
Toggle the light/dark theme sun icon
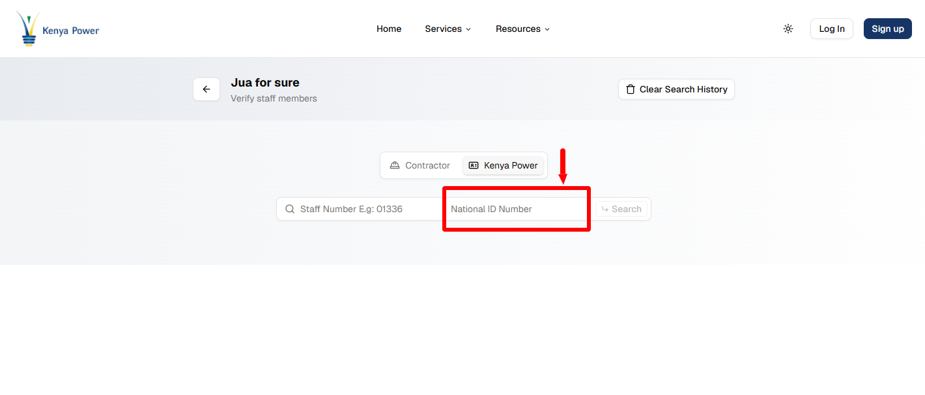click(x=788, y=29)
